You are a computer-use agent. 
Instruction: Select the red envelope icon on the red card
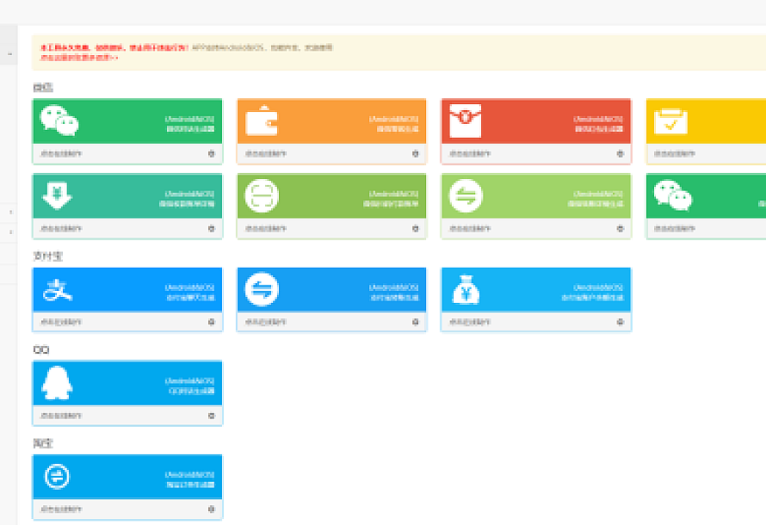(466, 121)
